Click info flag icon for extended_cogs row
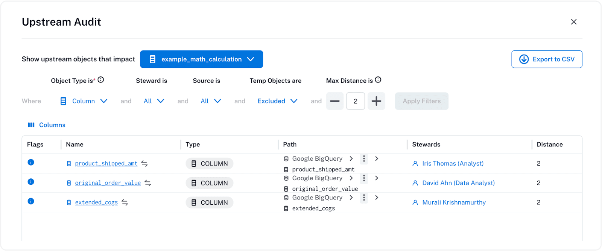Viewport: 602px width, 251px height. [31, 201]
